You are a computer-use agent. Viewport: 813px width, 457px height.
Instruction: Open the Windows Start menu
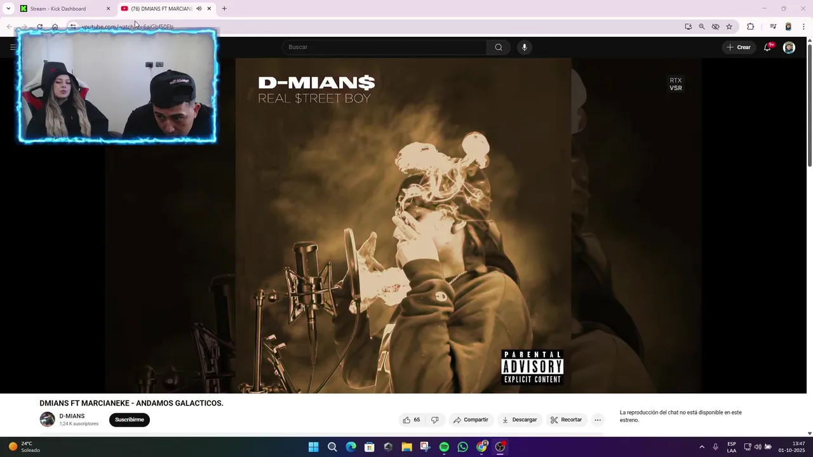pos(313,447)
